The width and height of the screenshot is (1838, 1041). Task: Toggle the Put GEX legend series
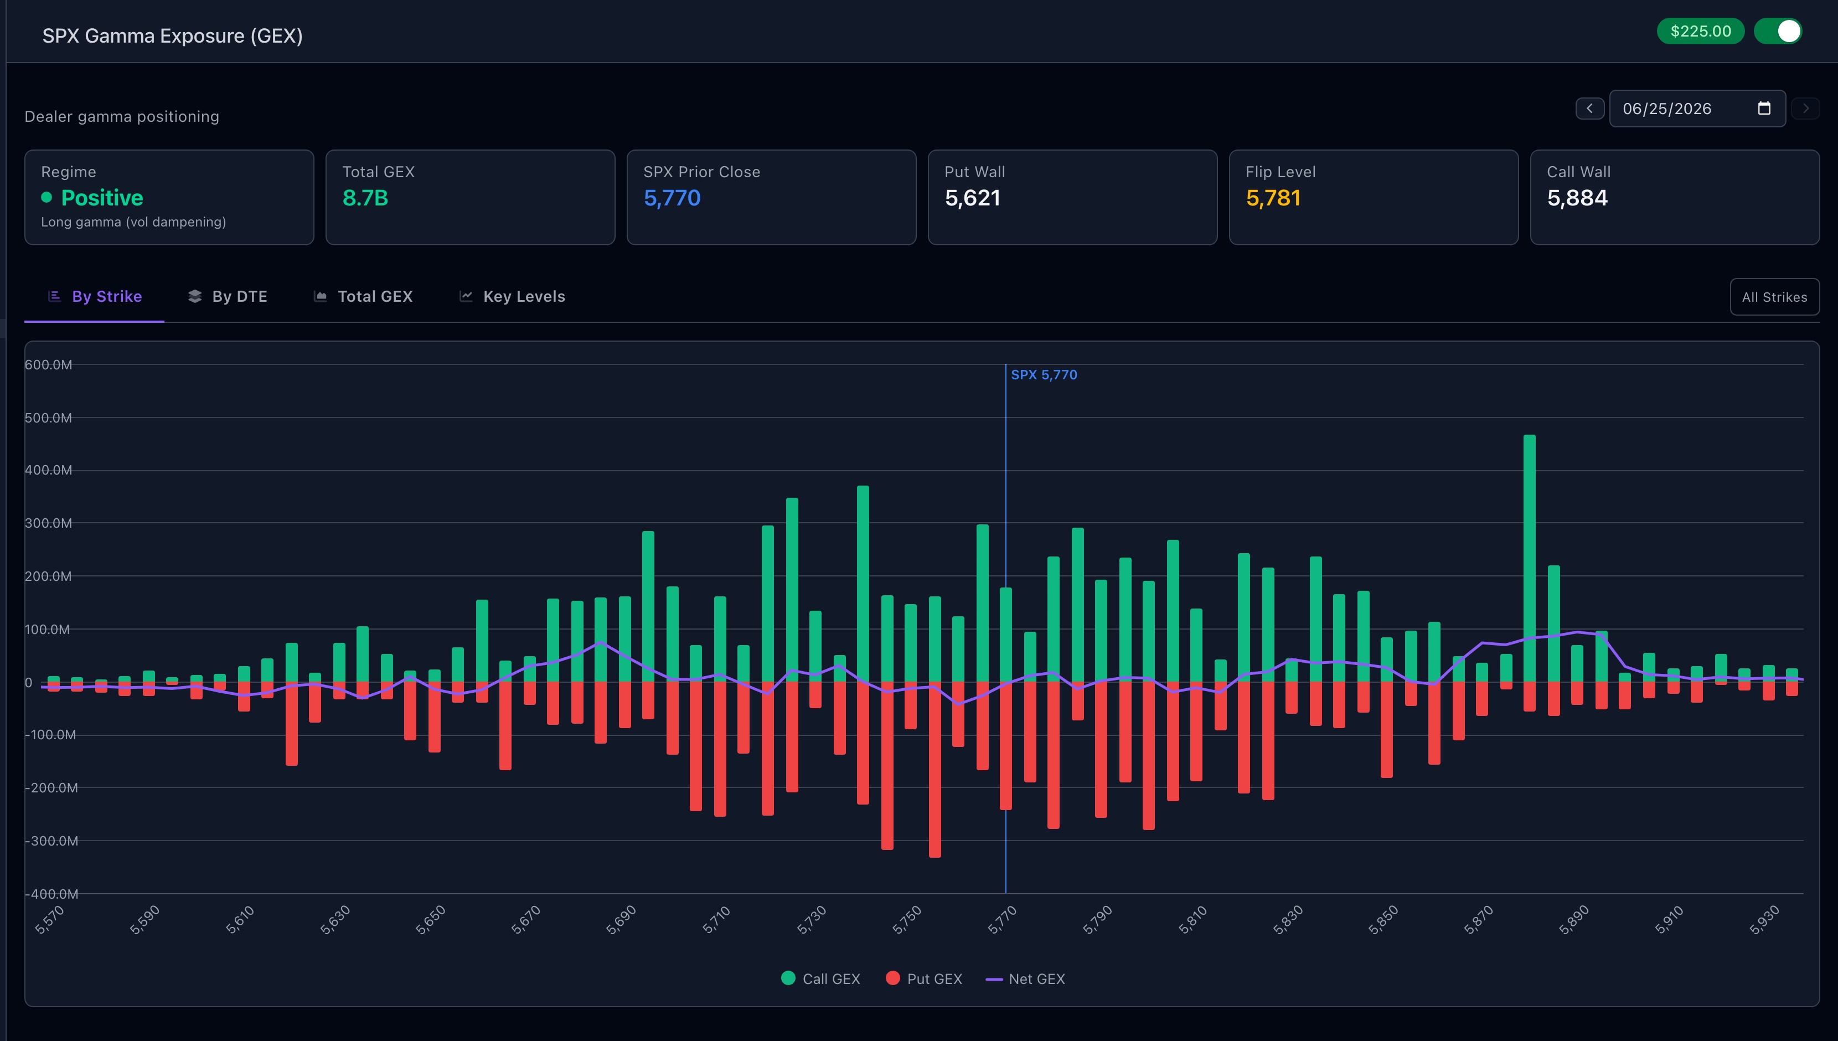(923, 979)
